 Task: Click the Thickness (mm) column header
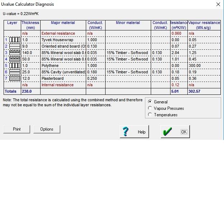click(31, 25)
